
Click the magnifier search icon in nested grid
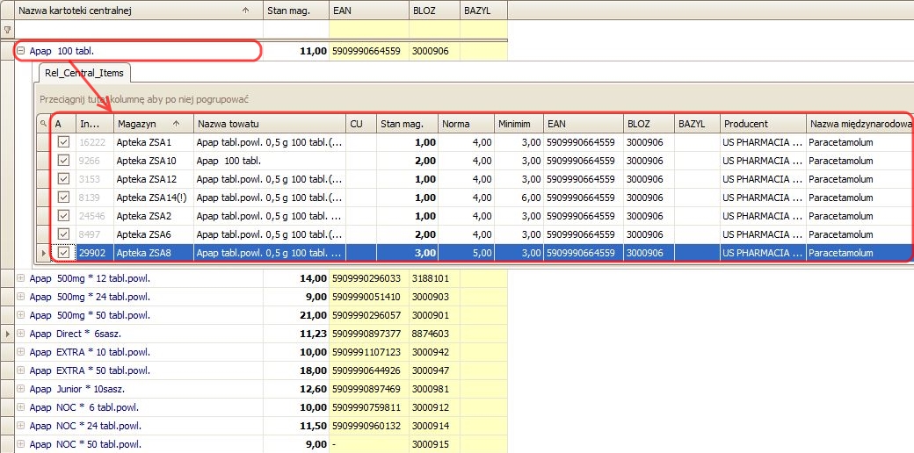(43, 124)
